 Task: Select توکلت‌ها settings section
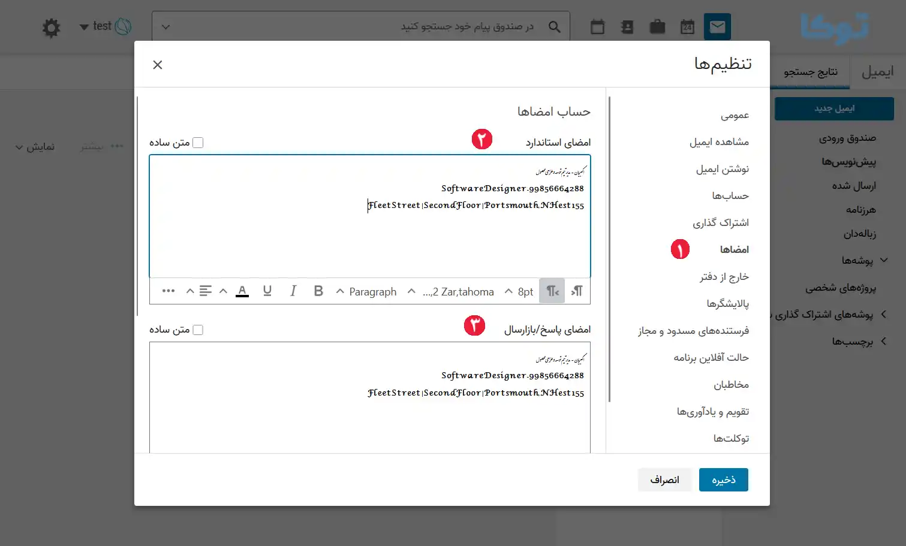pos(731,439)
